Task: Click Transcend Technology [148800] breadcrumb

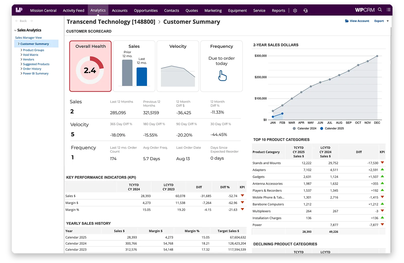Action: click(111, 22)
